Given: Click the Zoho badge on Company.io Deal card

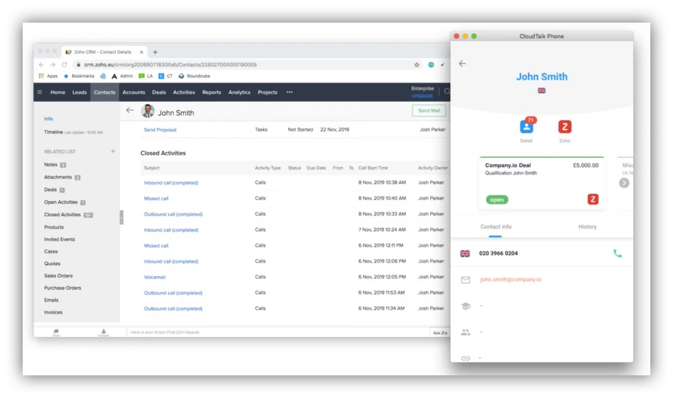Looking at the screenshot, I should pos(593,200).
